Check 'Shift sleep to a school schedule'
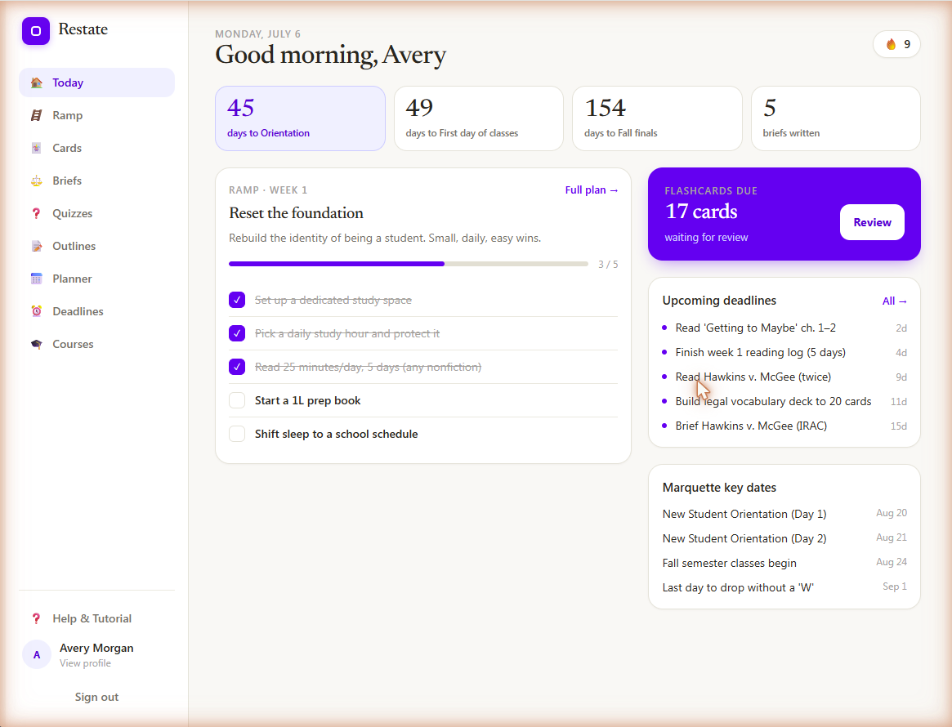The image size is (952, 727). (237, 434)
